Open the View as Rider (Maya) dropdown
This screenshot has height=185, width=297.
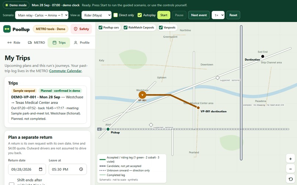(x=97, y=15)
